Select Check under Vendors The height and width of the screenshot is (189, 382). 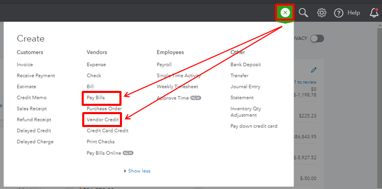coord(94,75)
